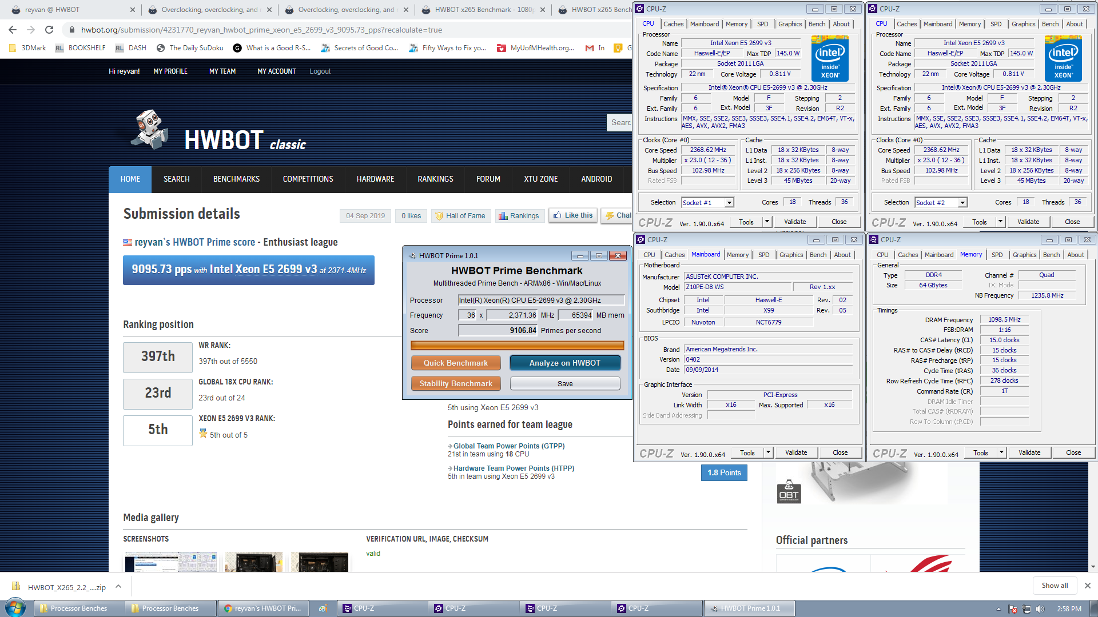Expand Tools arrow in Socket #2 CPU-Z window
Screen dimensions: 1098x617
pos(1000,222)
